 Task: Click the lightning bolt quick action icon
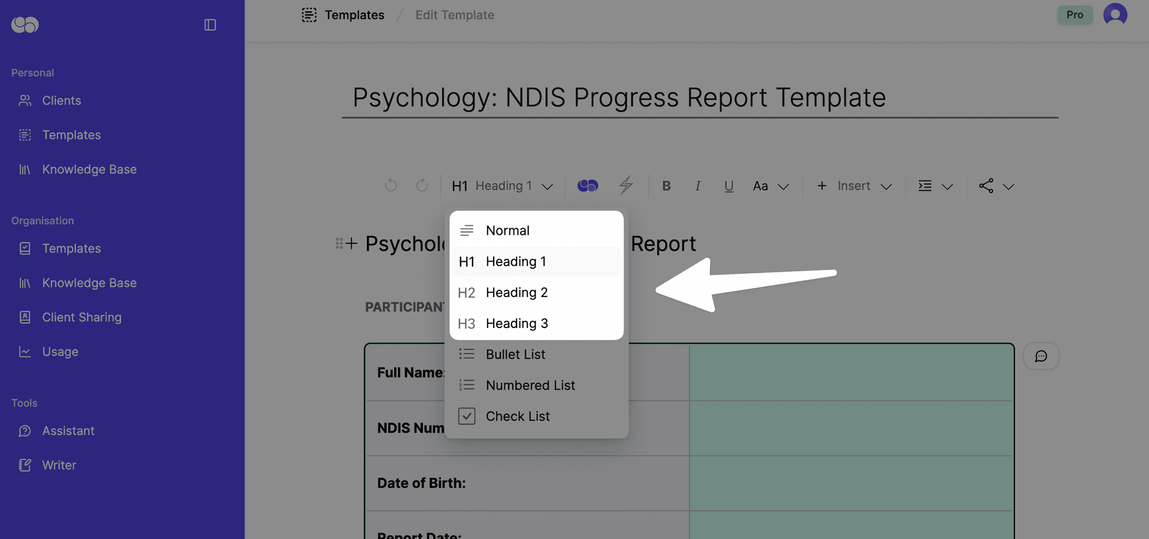626,186
